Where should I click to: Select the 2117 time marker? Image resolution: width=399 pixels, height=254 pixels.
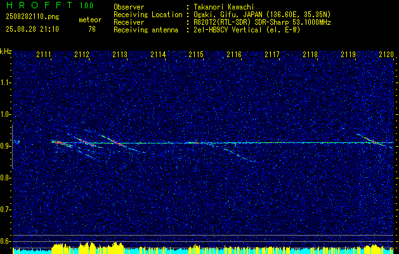click(272, 55)
